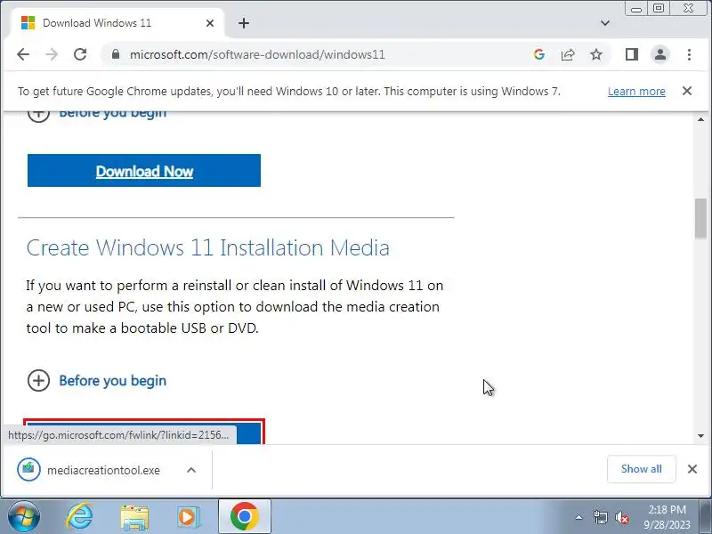The width and height of the screenshot is (712, 534).
Task: Click the page scrollbar thumb
Action: click(700, 218)
